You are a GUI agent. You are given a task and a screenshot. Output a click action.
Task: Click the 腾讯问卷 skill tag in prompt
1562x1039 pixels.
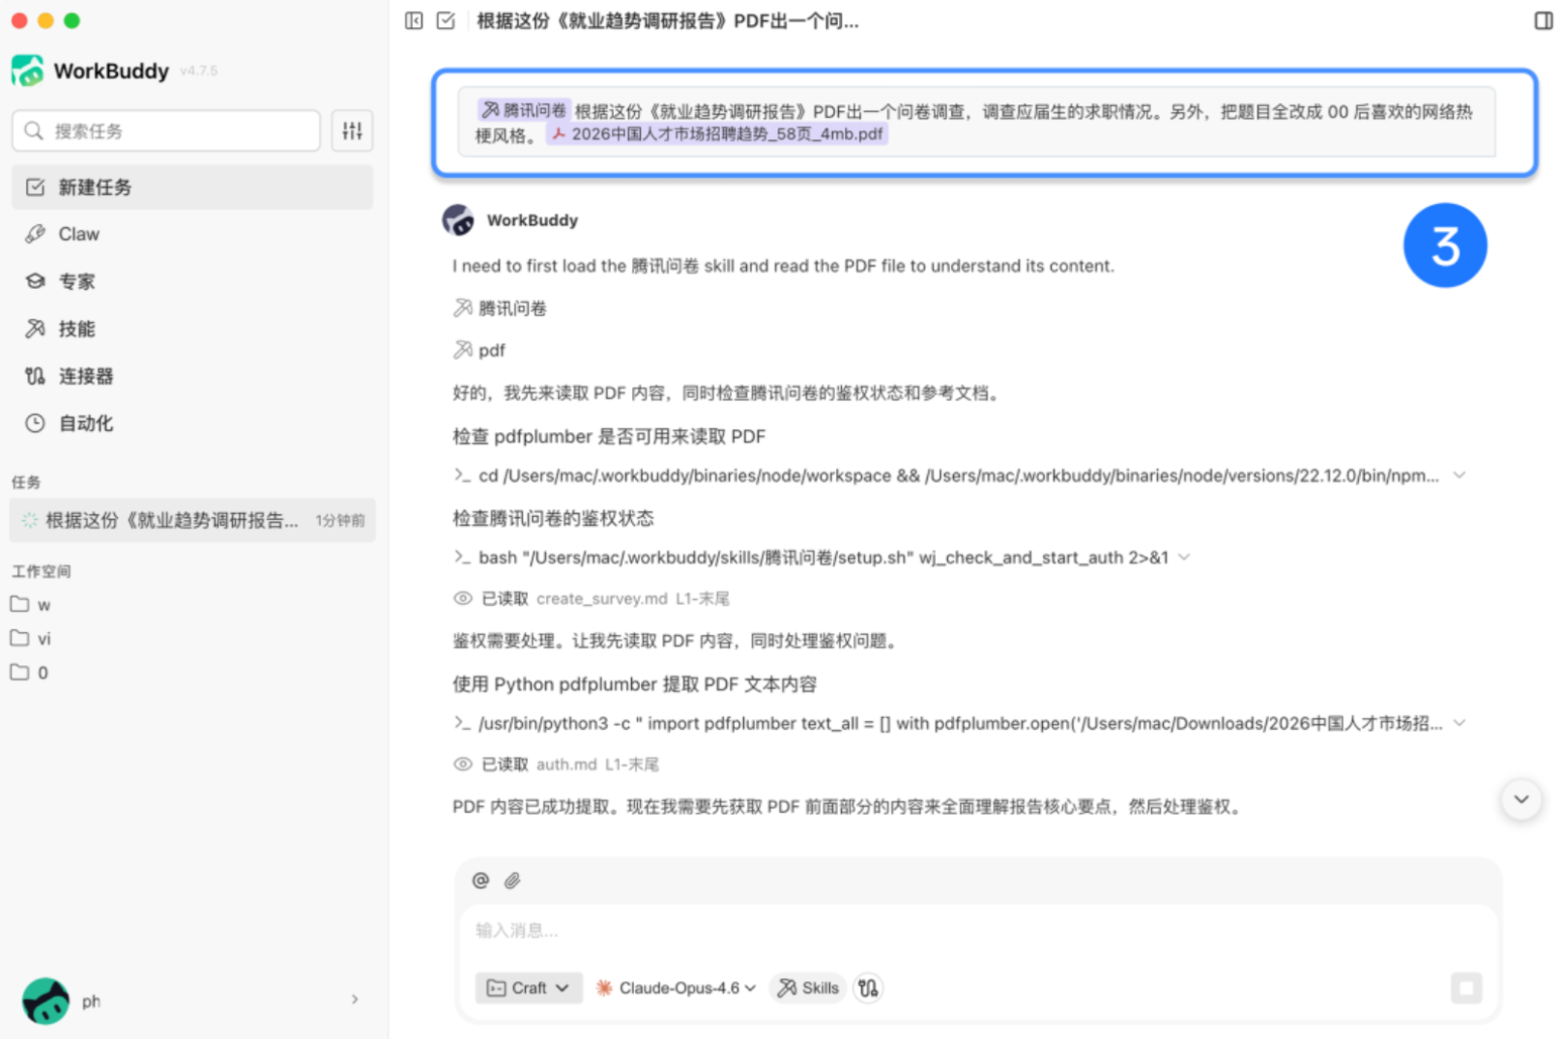524,110
